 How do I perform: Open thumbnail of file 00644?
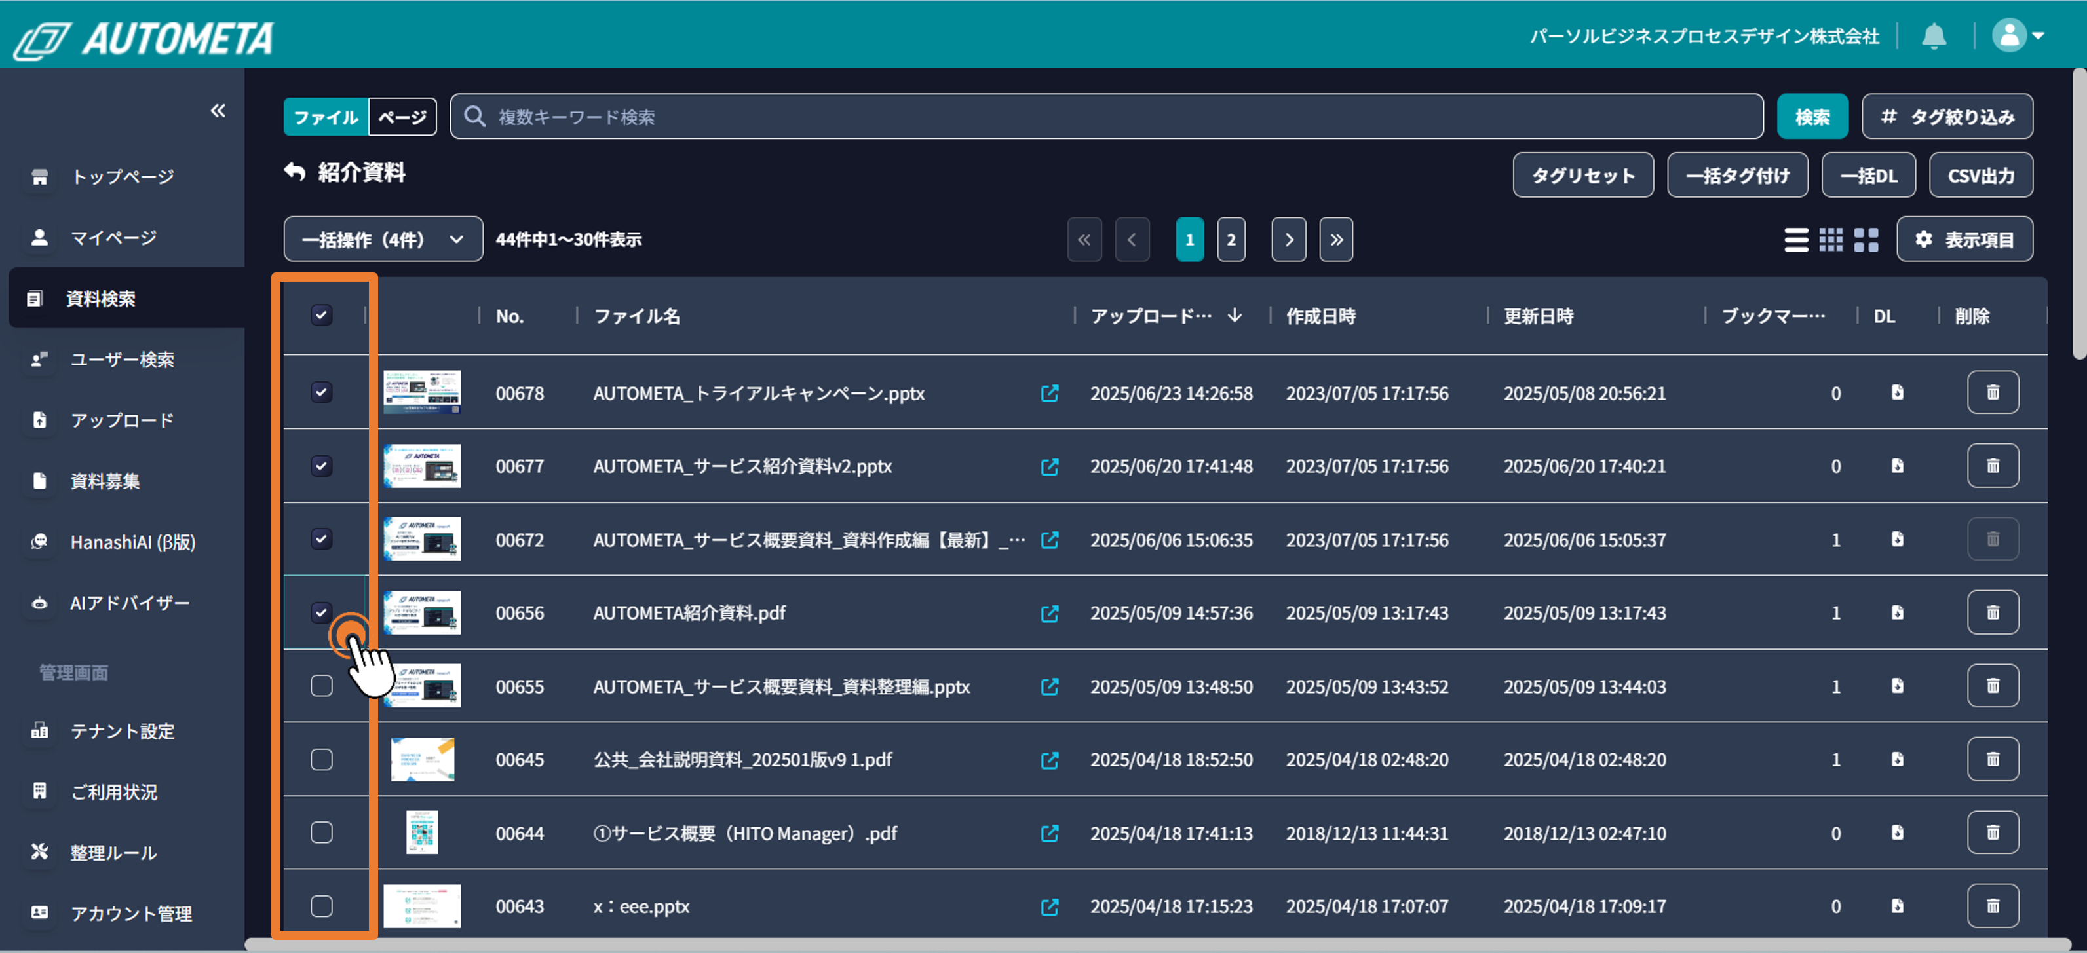(x=421, y=832)
